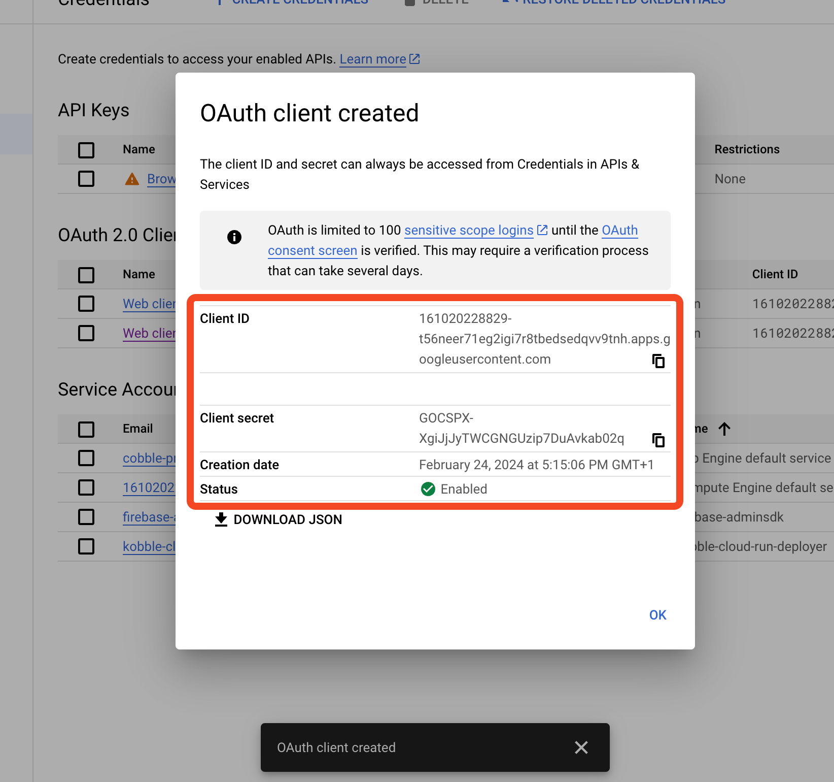Viewport: 834px width, 782px height.
Task: Click the green Enabled status check icon
Action: tap(428, 489)
